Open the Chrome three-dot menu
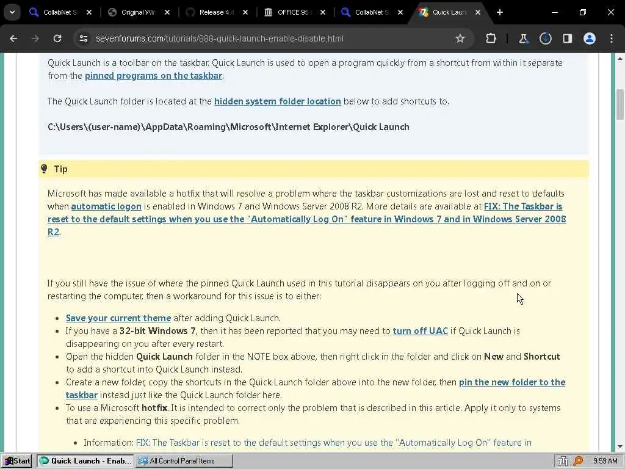The image size is (625, 469). pos(612,38)
